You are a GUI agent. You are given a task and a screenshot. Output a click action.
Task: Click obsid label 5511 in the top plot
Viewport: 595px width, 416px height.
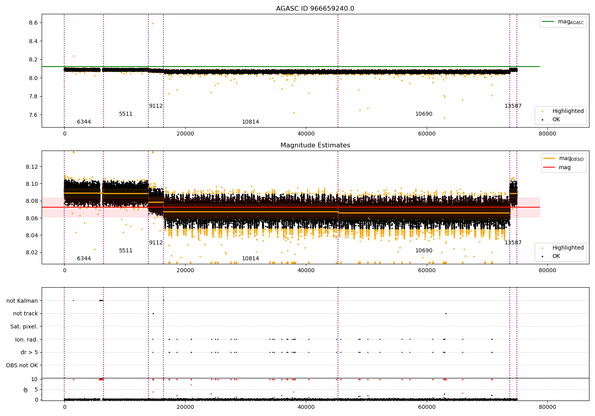point(126,114)
